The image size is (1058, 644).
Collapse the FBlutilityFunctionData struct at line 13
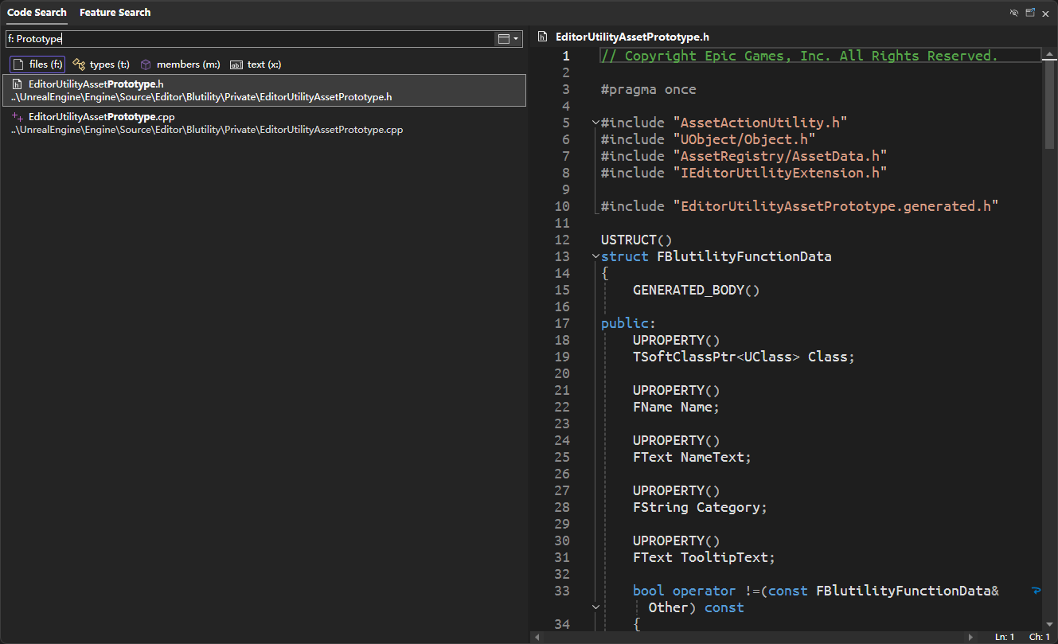point(595,256)
